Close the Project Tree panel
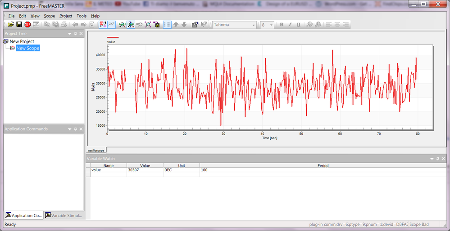Viewport: 450px width, 231px height. pos(81,34)
